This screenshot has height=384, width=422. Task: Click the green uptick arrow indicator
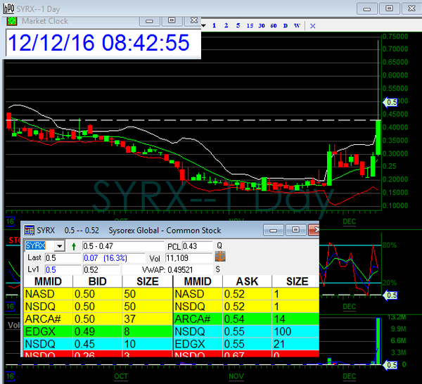pyautogui.click(x=74, y=246)
